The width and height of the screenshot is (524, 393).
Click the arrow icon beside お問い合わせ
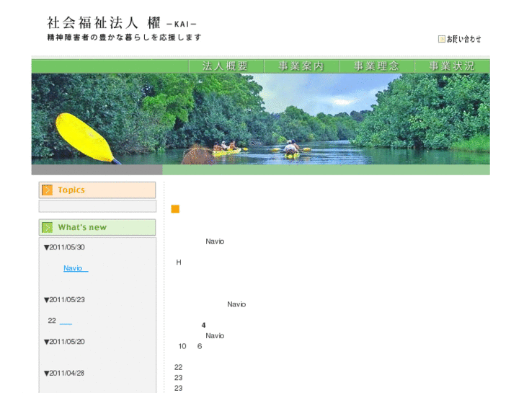click(441, 39)
